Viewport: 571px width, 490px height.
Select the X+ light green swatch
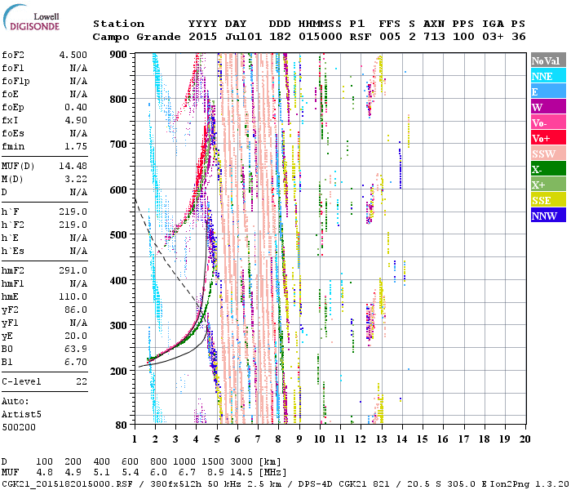[548, 184]
